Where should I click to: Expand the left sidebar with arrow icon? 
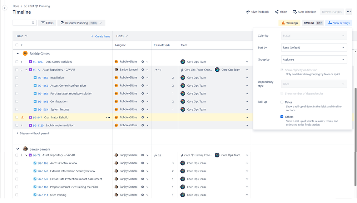(x=5, y=7)
